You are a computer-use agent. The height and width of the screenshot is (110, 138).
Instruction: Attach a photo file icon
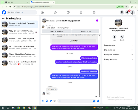[47, 101]
